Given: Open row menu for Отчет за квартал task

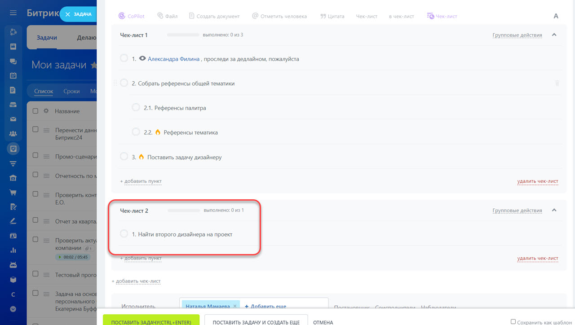Looking at the screenshot, I should pos(46,220).
